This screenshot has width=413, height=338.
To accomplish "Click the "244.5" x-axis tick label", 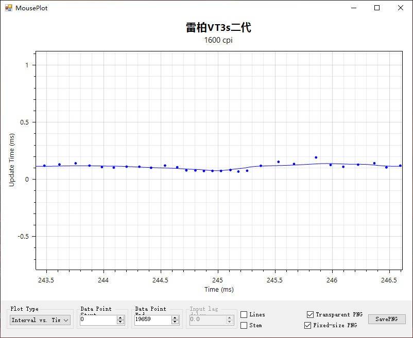I will [160, 280].
